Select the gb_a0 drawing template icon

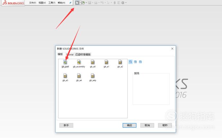click(x=93, y=62)
